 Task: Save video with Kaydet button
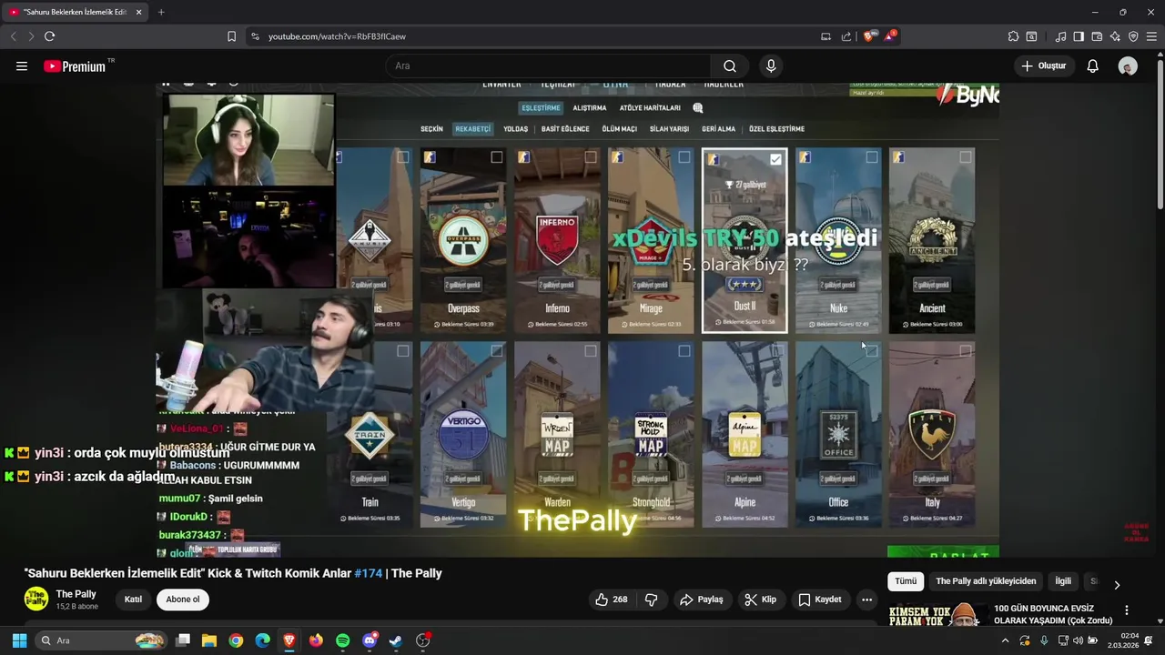click(820, 600)
